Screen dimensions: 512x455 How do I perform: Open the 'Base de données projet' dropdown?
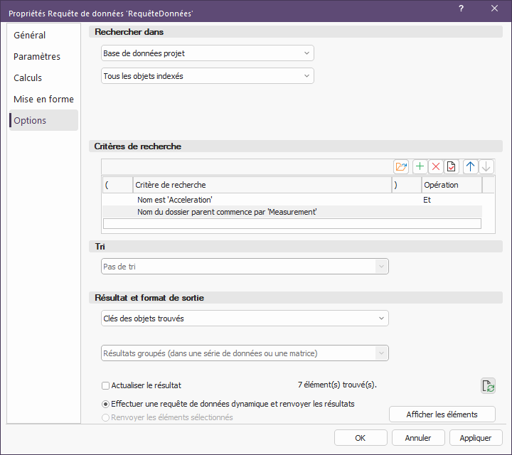(207, 53)
